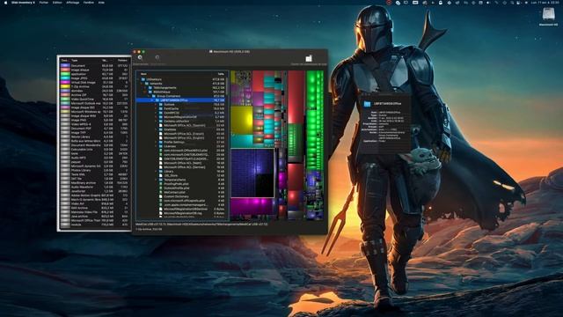Click the Image JPEG cyan color swatch
The width and height of the screenshot is (563, 317).
click(65, 78)
